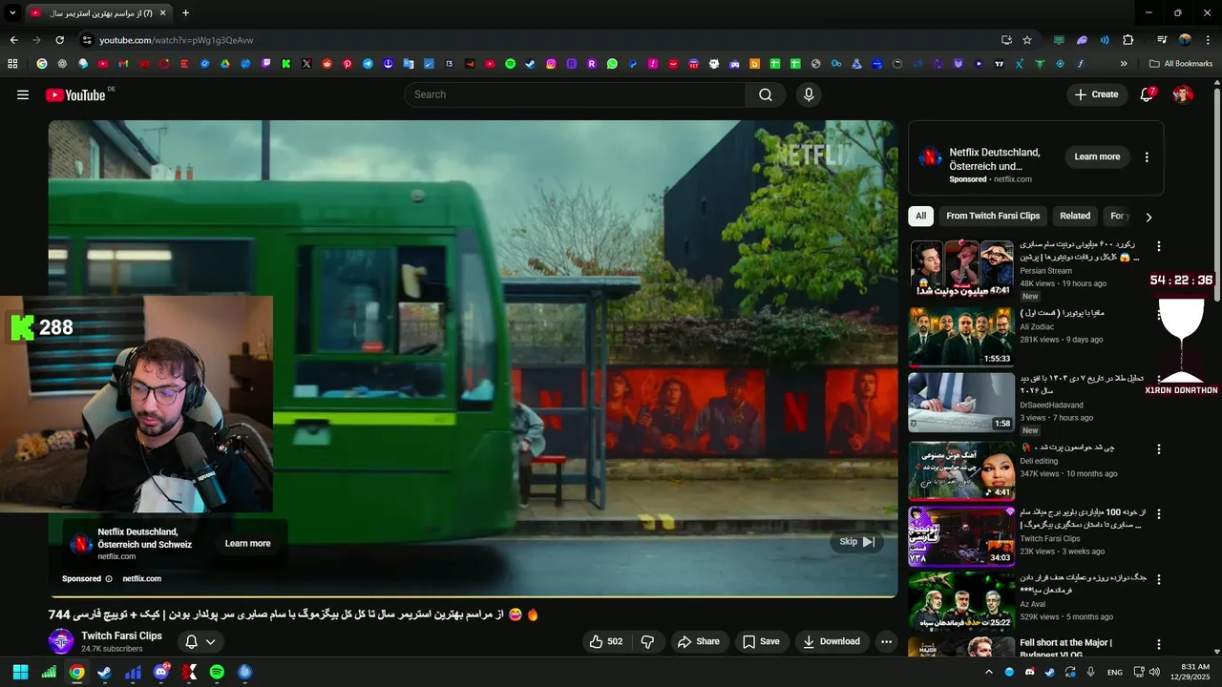Open Persian Stream video thumbnail 47:41
This screenshot has width=1222, height=687.
(x=961, y=269)
